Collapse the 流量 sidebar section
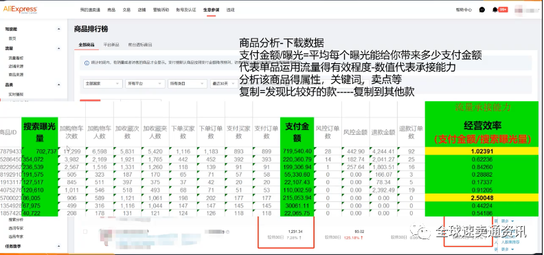544x255 pixels. coord(58,48)
